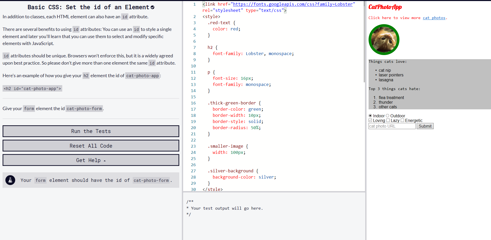Check the Energetic checkbox
Image resolution: width=491 pixels, height=240 pixels.
402,120
